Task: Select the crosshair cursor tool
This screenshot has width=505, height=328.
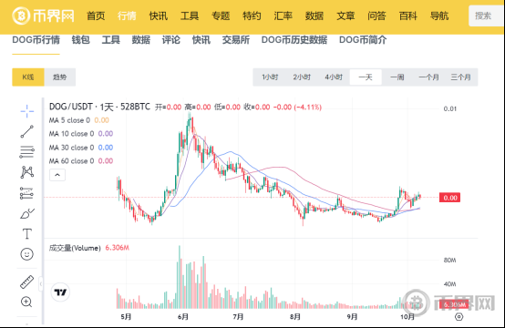Action: tap(27, 111)
